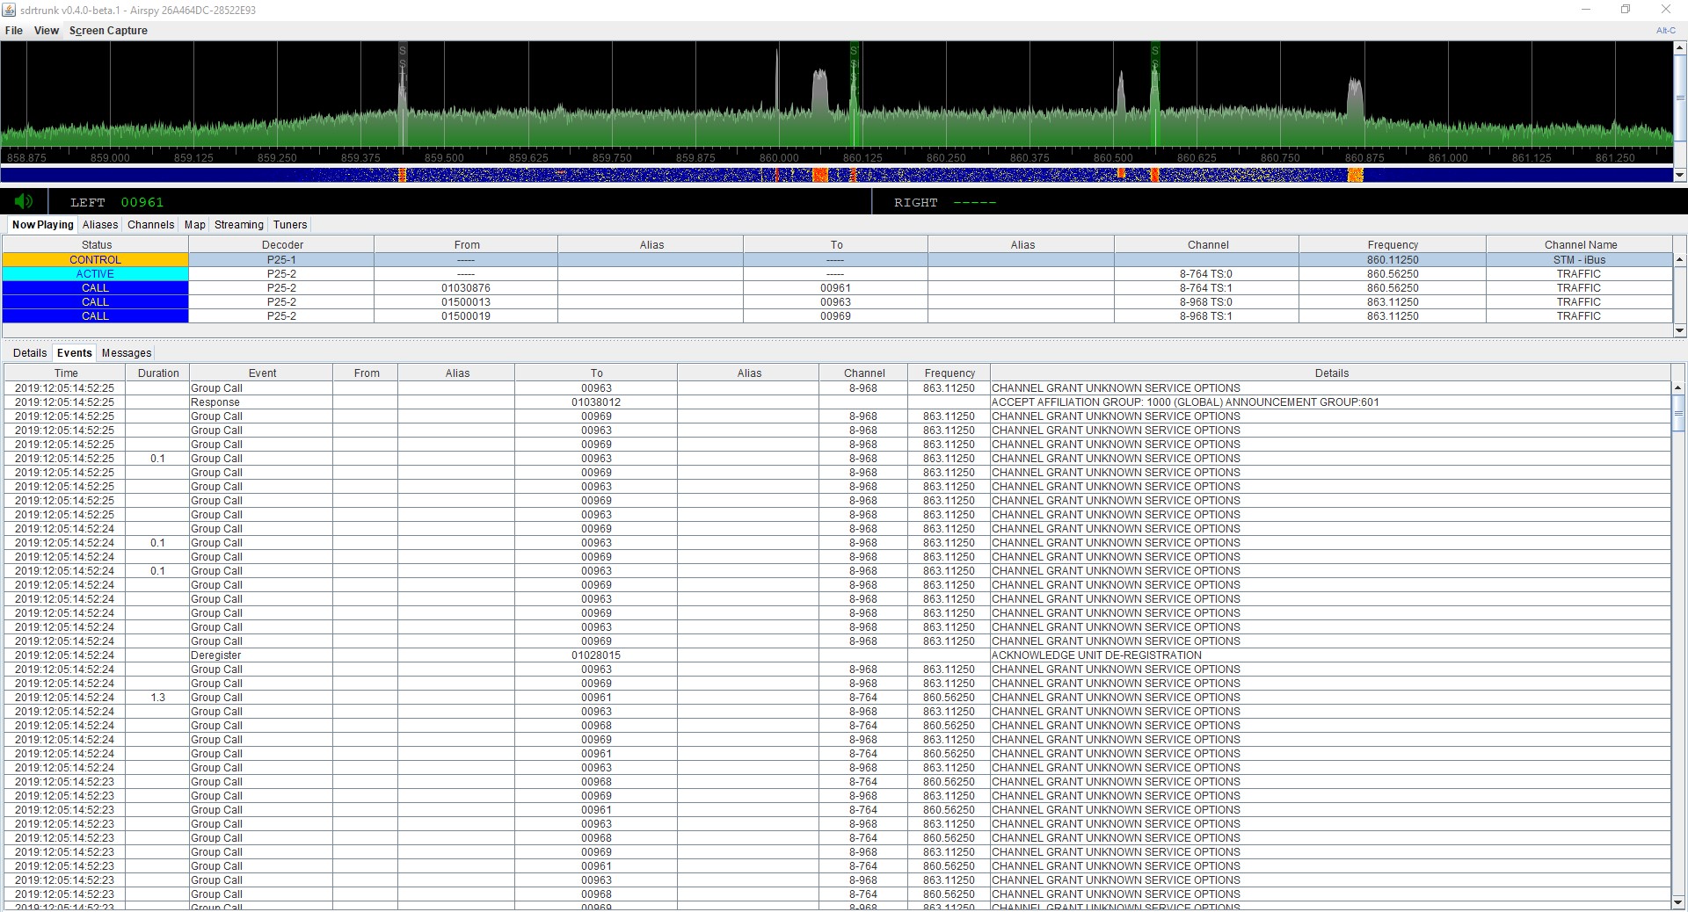This screenshot has height=912, width=1688.
Task: Click the Alt-C shortcut indicator
Action: (1665, 30)
